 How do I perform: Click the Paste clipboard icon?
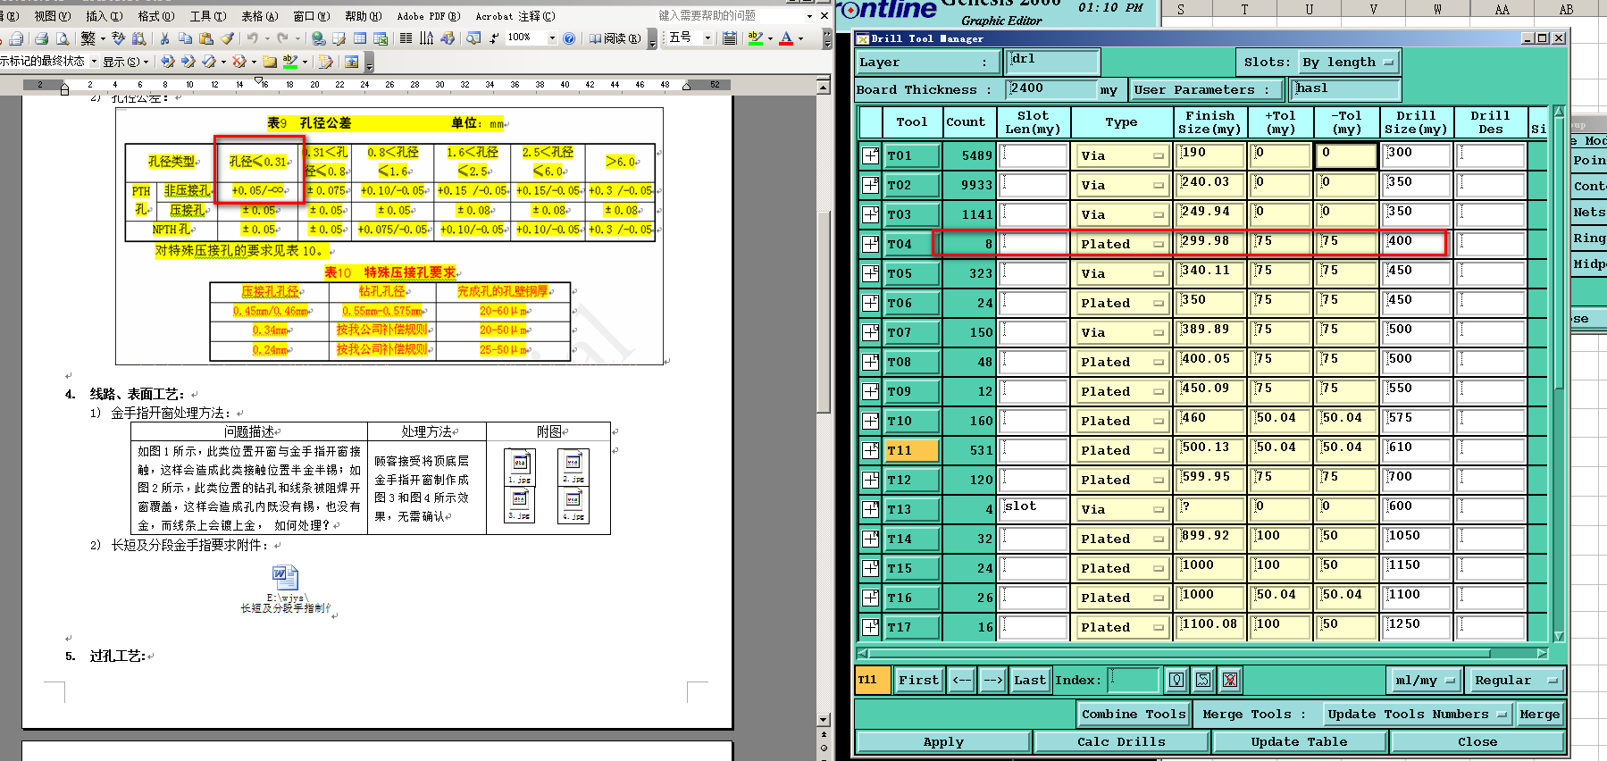(206, 38)
